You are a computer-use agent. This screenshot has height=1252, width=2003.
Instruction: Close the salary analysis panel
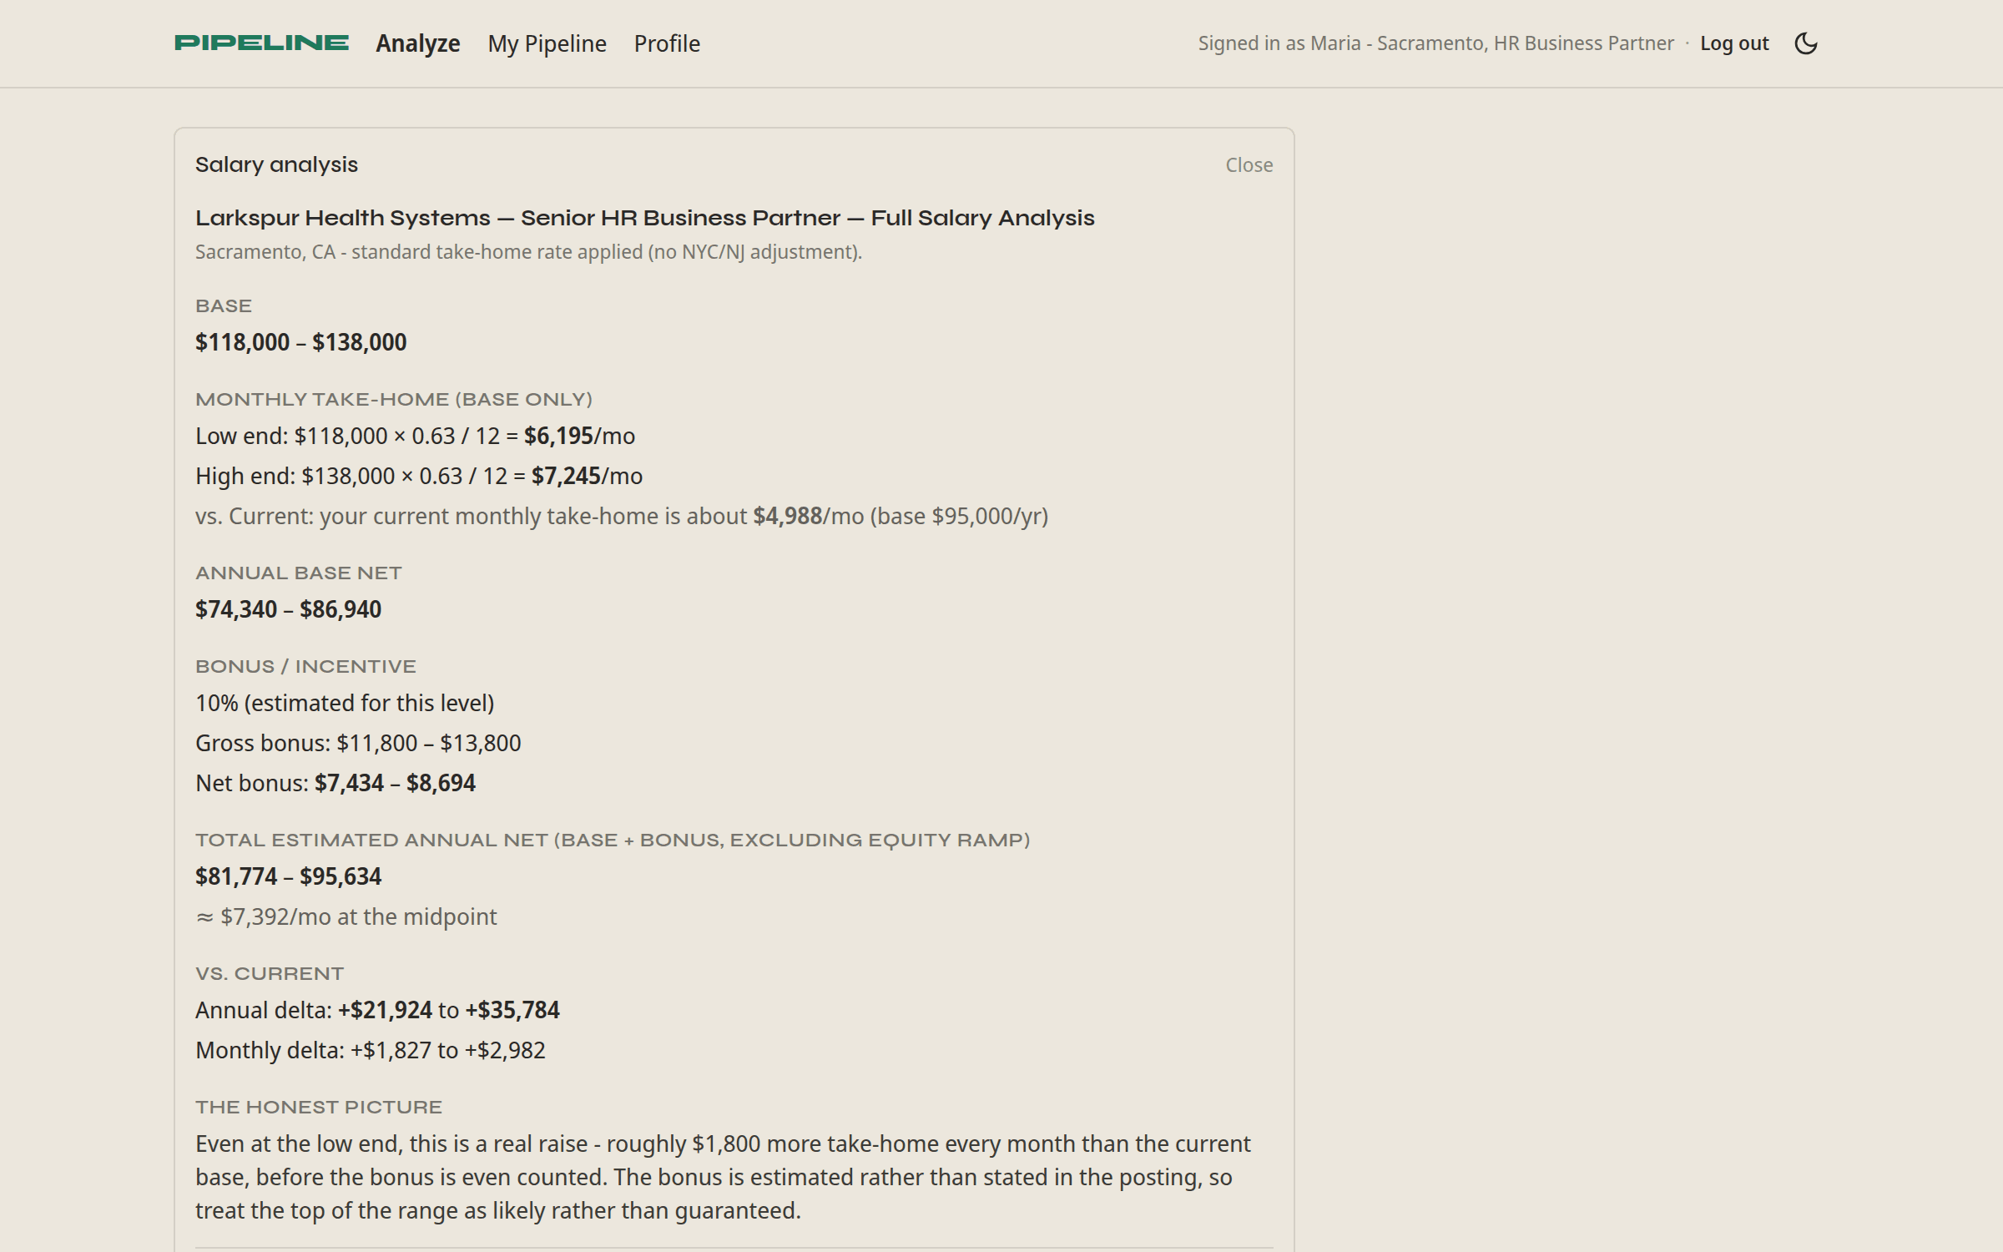click(x=1249, y=165)
